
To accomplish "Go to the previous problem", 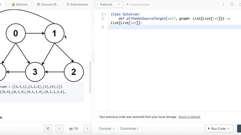I will click(59, 129).
